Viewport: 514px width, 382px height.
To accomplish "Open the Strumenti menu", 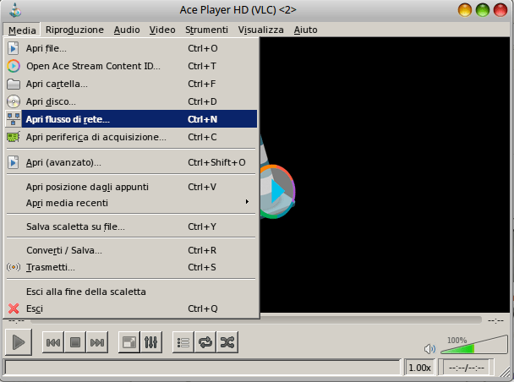I will pyautogui.click(x=206, y=30).
